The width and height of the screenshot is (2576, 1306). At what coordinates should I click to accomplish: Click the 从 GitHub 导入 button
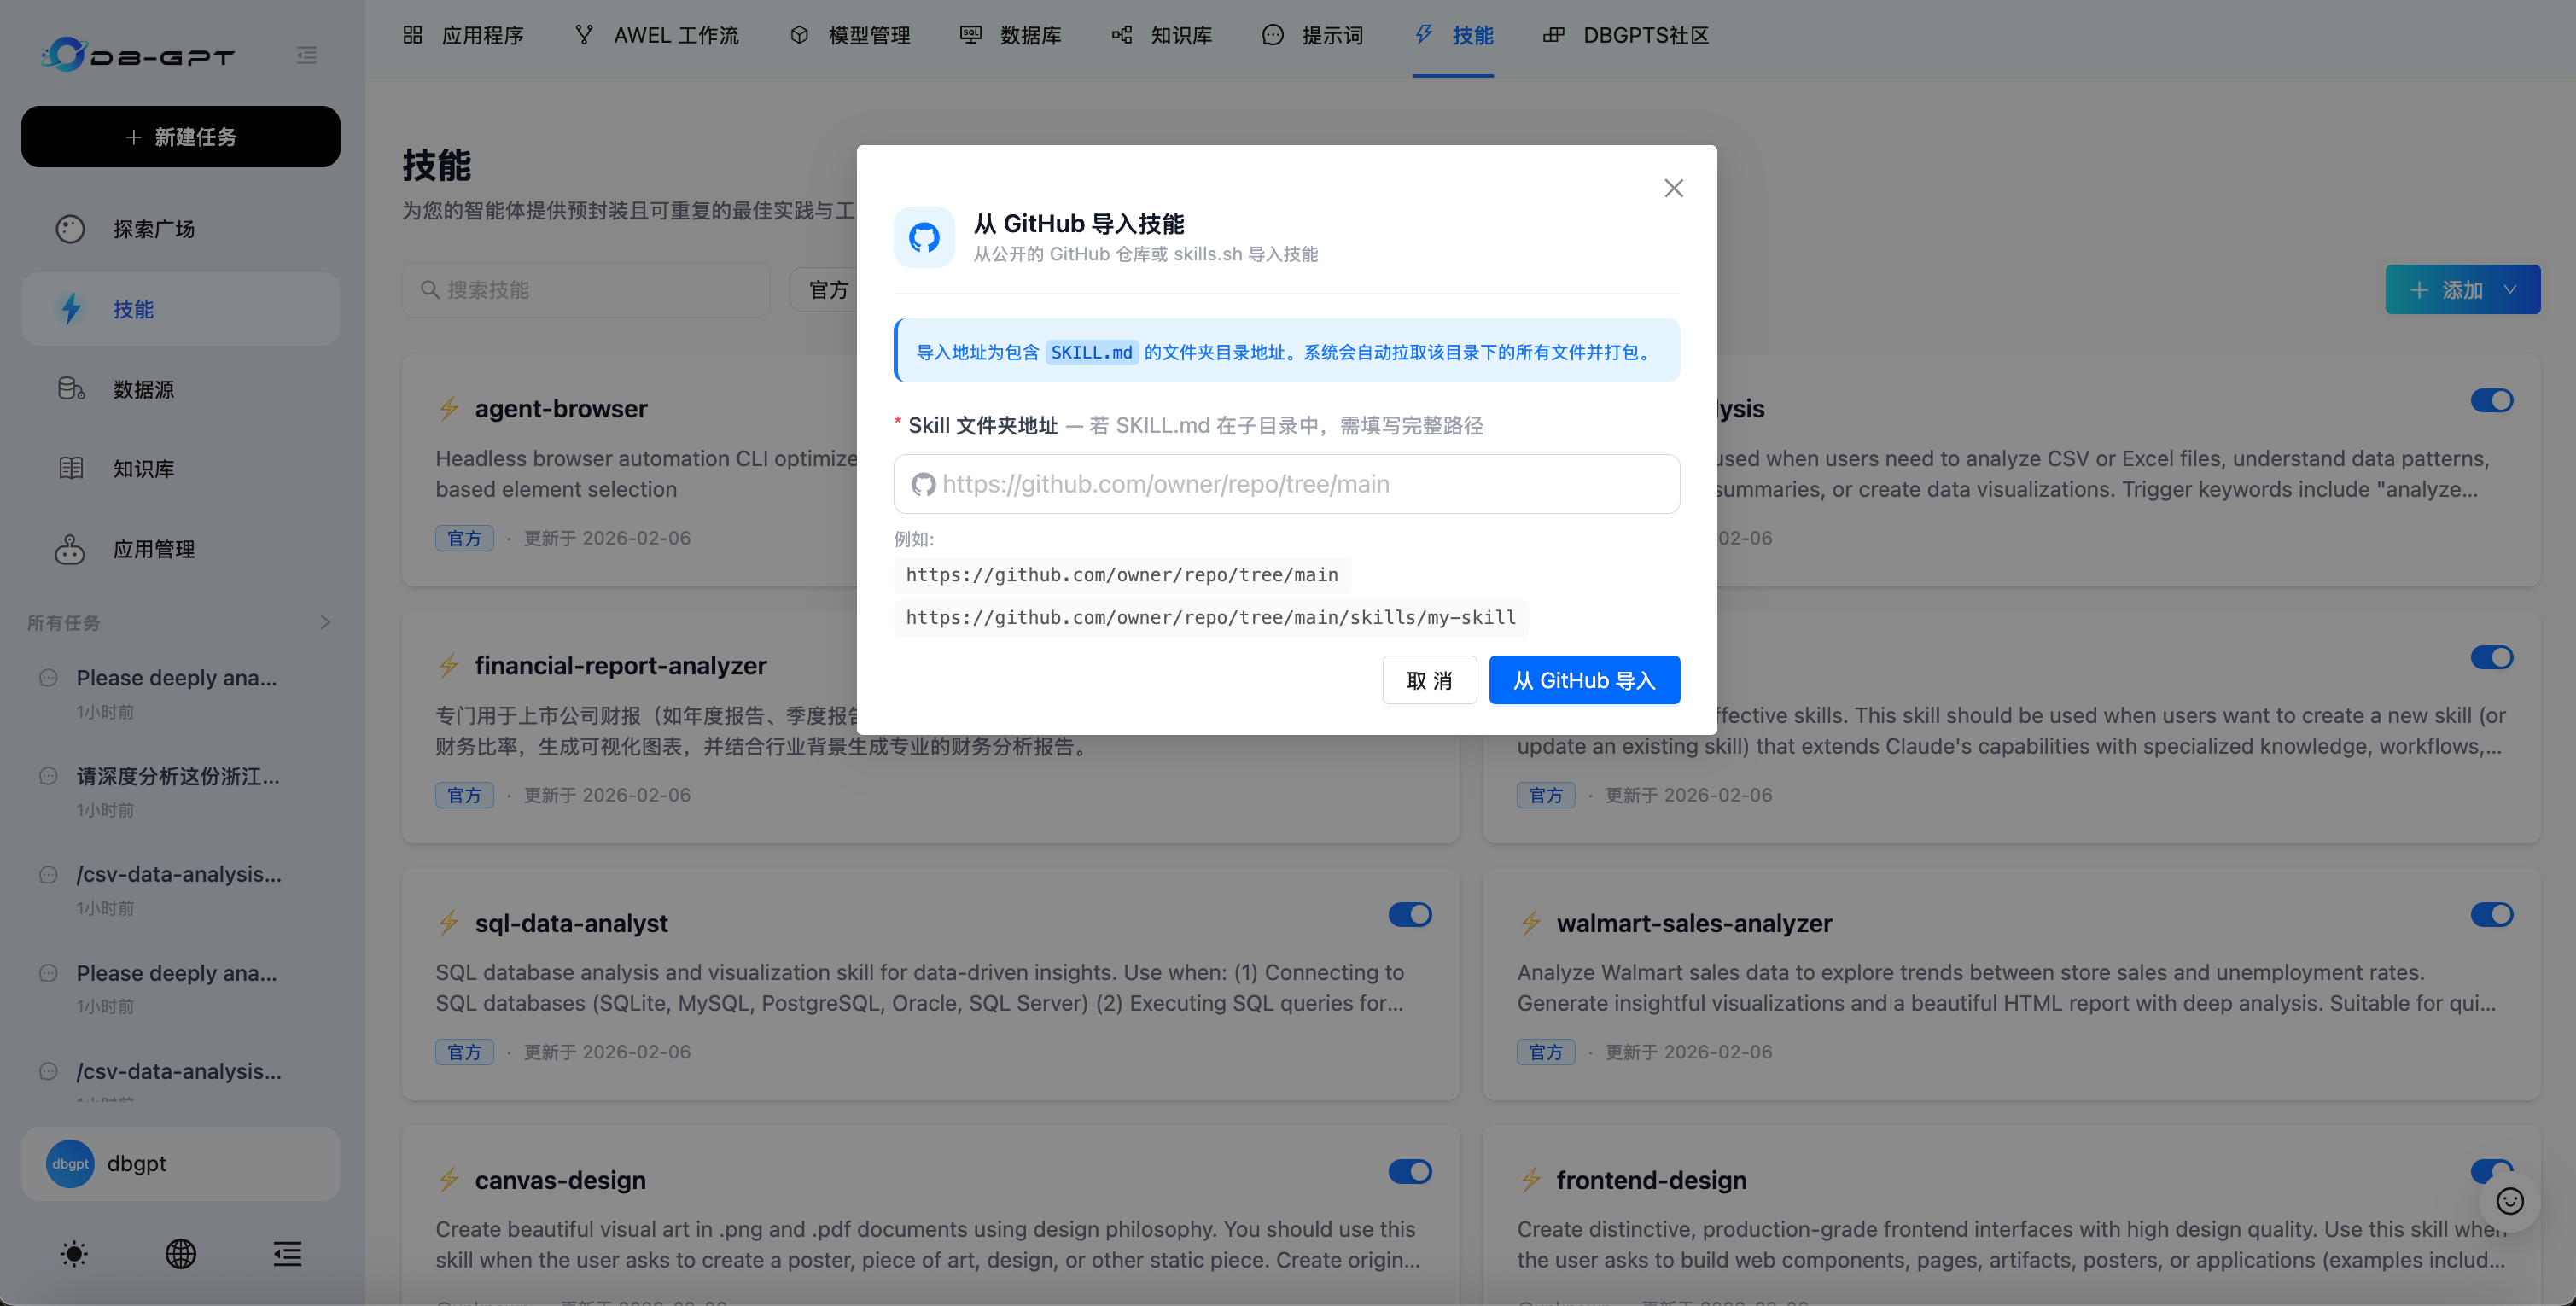[x=1584, y=679]
